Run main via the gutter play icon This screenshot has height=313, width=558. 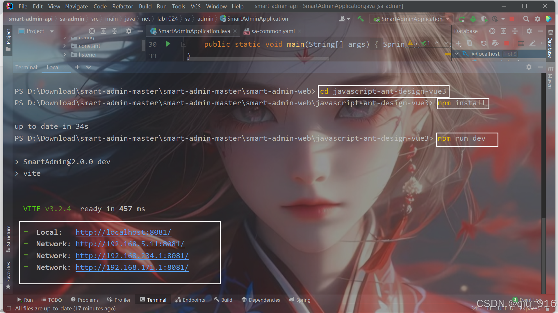pos(168,44)
